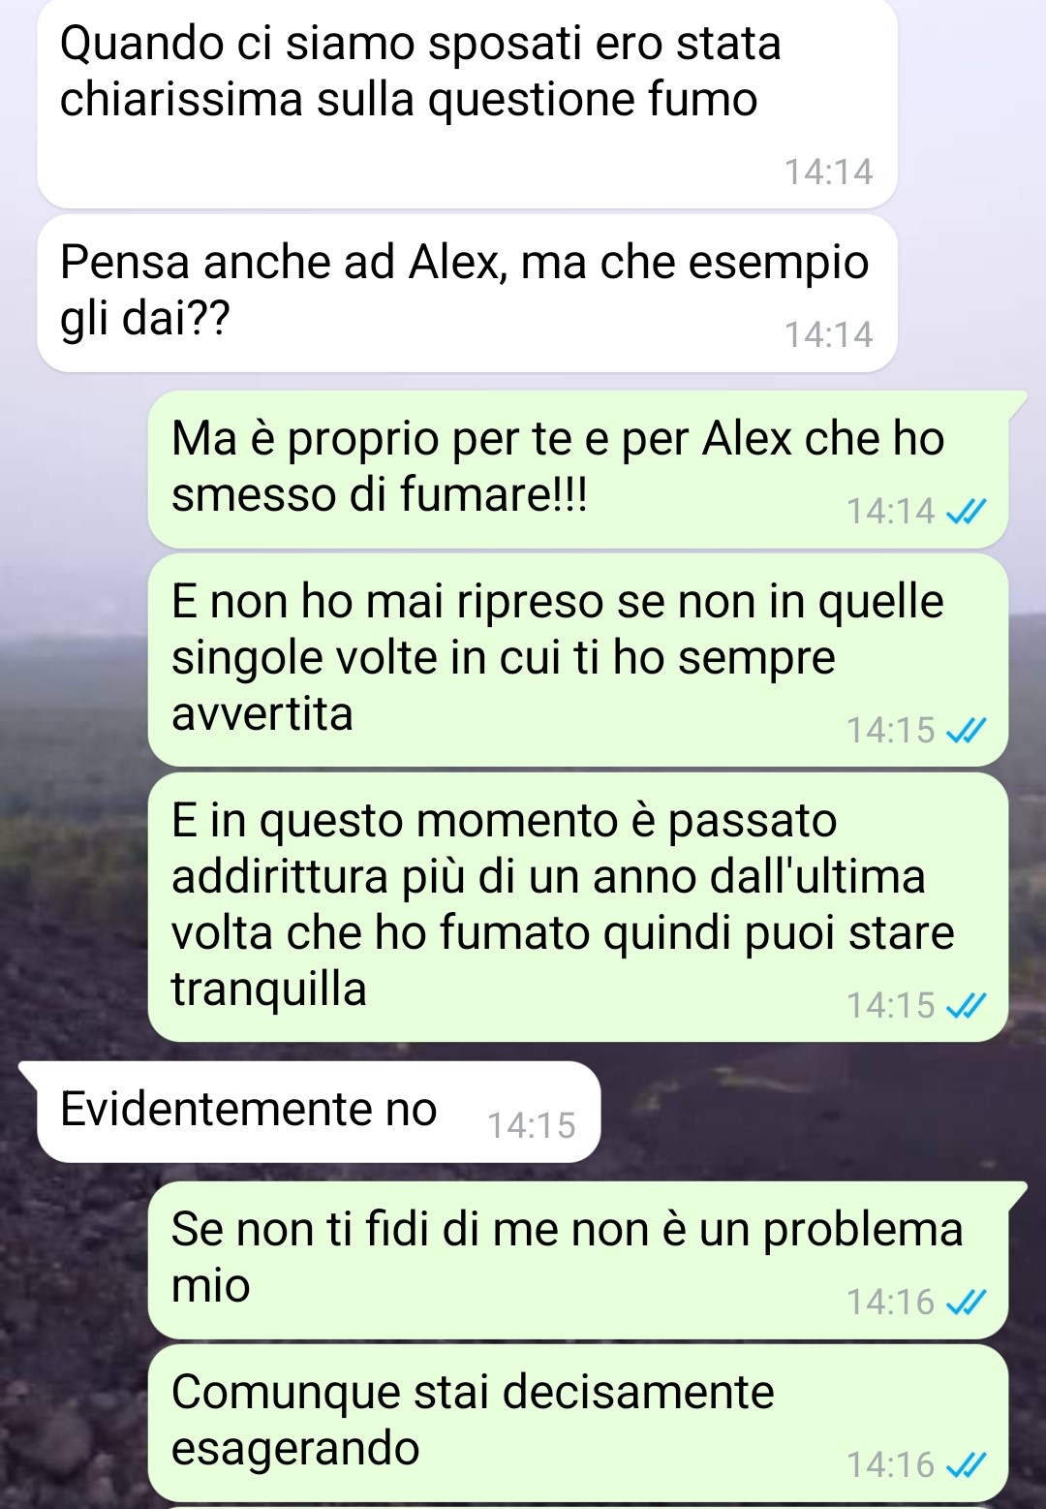Tap the bubble 'Se non ti fidi di me'
The width and height of the screenshot is (1046, 1509).
tap(578, 1260)
